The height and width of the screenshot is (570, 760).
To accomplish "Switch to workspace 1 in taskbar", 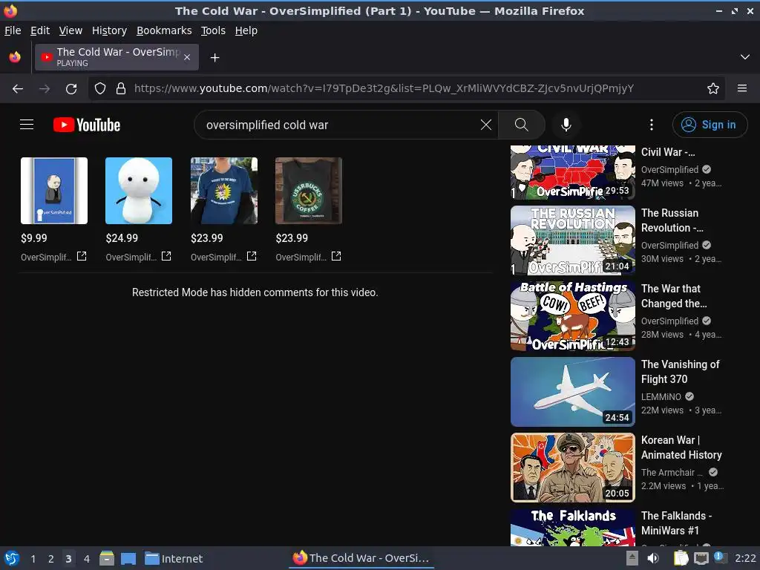I will click(x=33, y=559).
